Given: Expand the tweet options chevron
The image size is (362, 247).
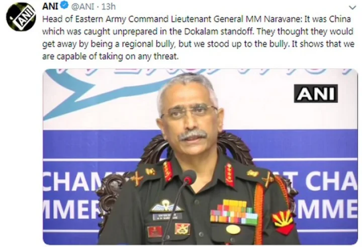Looking at the screenshot, I should (352, 8).
